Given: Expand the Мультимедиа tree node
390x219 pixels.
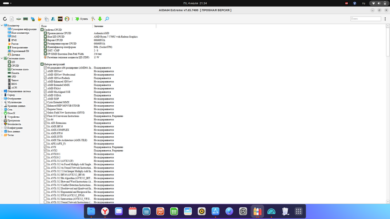Looking at the screenshot, I should [x=2, y=102].
